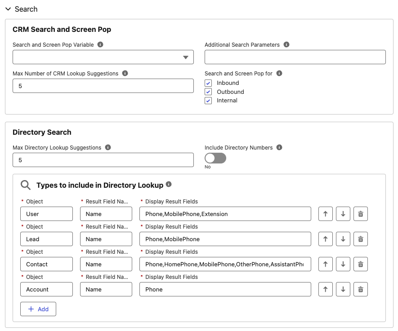Uncheck the Outbound checkbox

208,92
